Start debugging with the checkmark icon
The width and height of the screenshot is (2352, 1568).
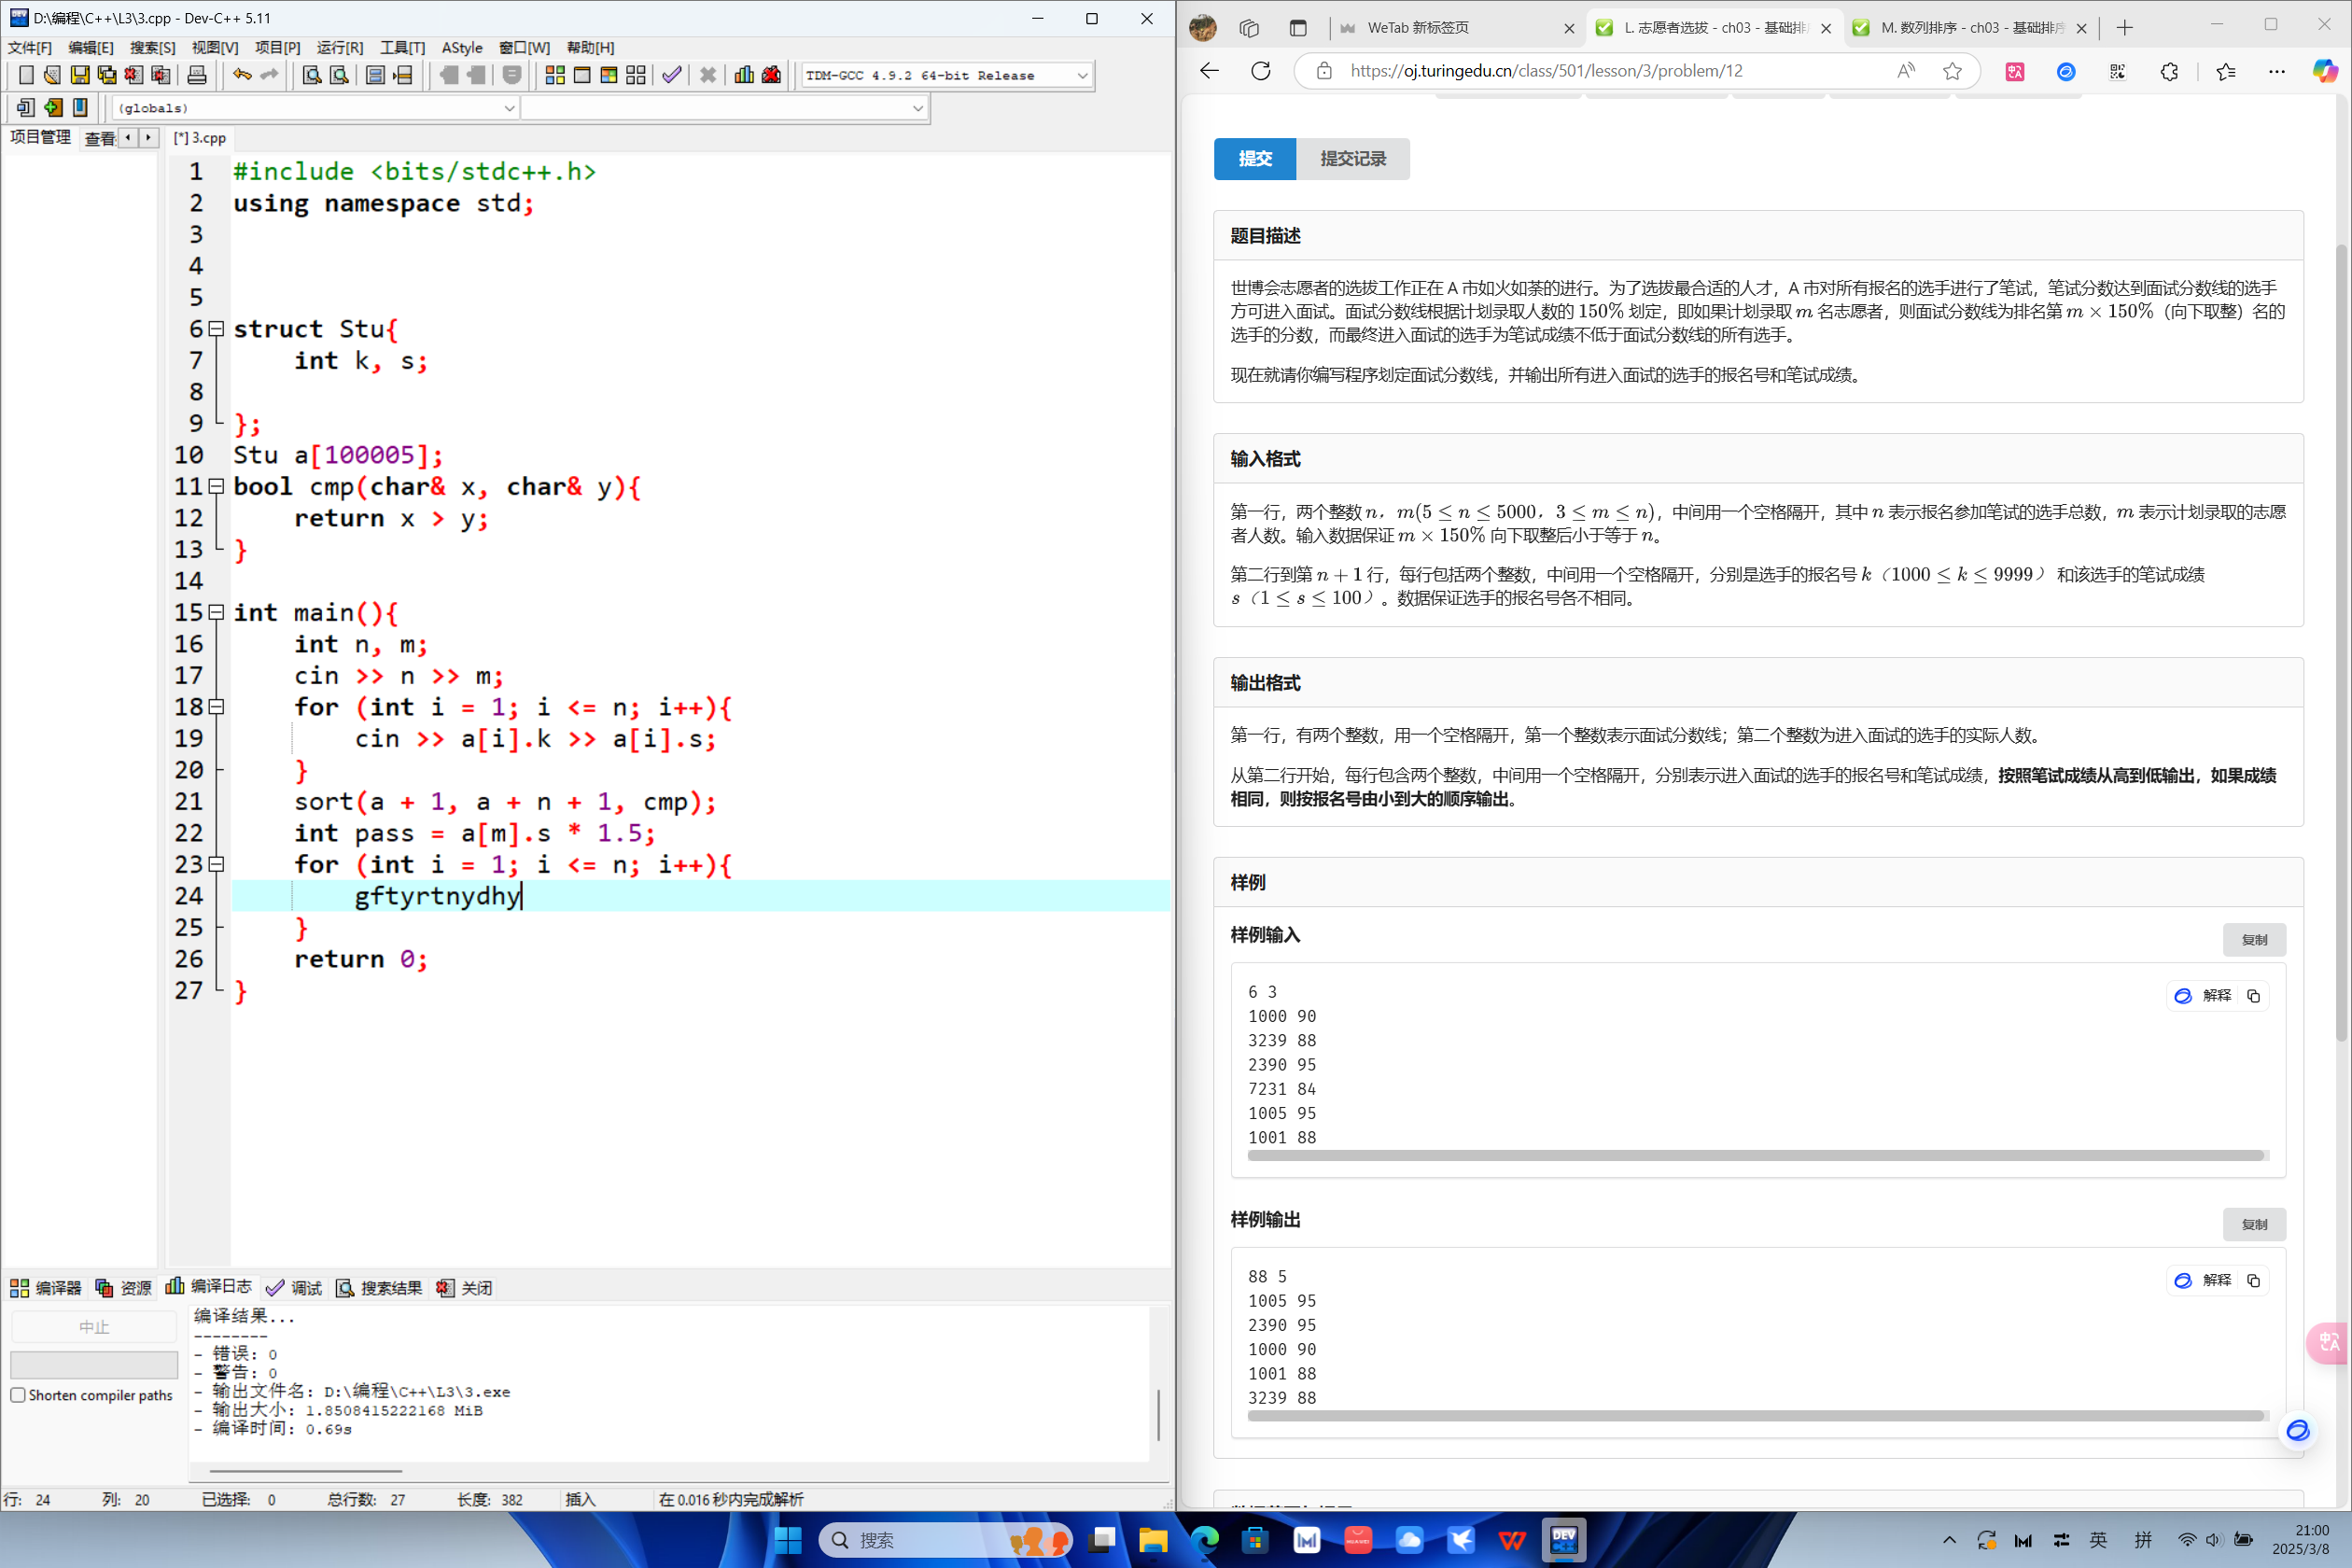(x=672, y=75)
